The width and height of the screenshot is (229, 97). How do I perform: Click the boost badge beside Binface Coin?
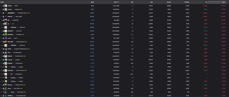click(24, 85)
